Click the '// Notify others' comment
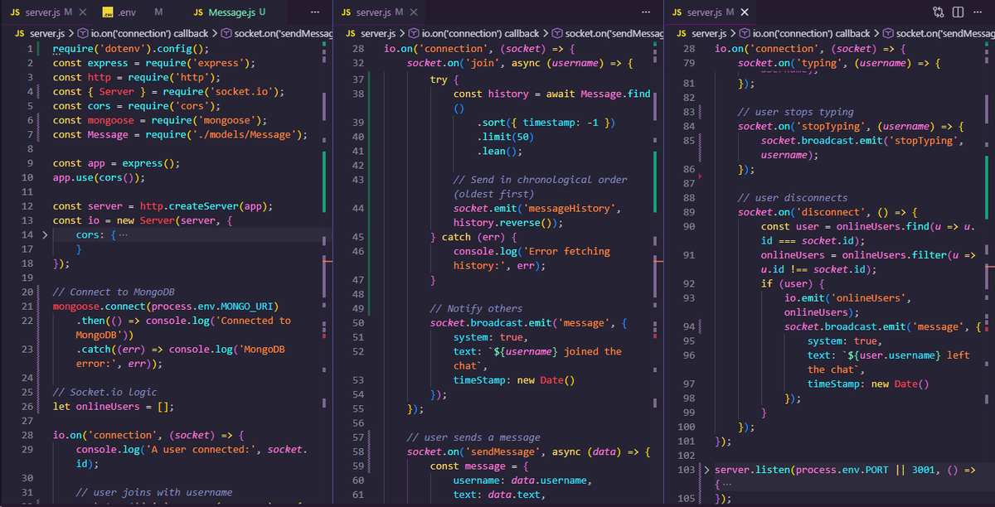This screenshot has width=995, height=507. 476,309
